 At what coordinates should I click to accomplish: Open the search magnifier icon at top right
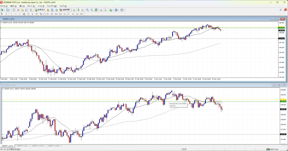[x=281, y=10]
